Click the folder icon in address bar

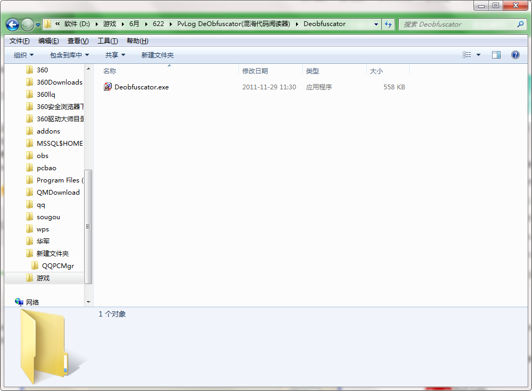pyautogui.click(x=47, y=24)
